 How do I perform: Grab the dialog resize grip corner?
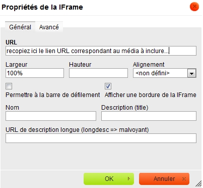point(198,184)
